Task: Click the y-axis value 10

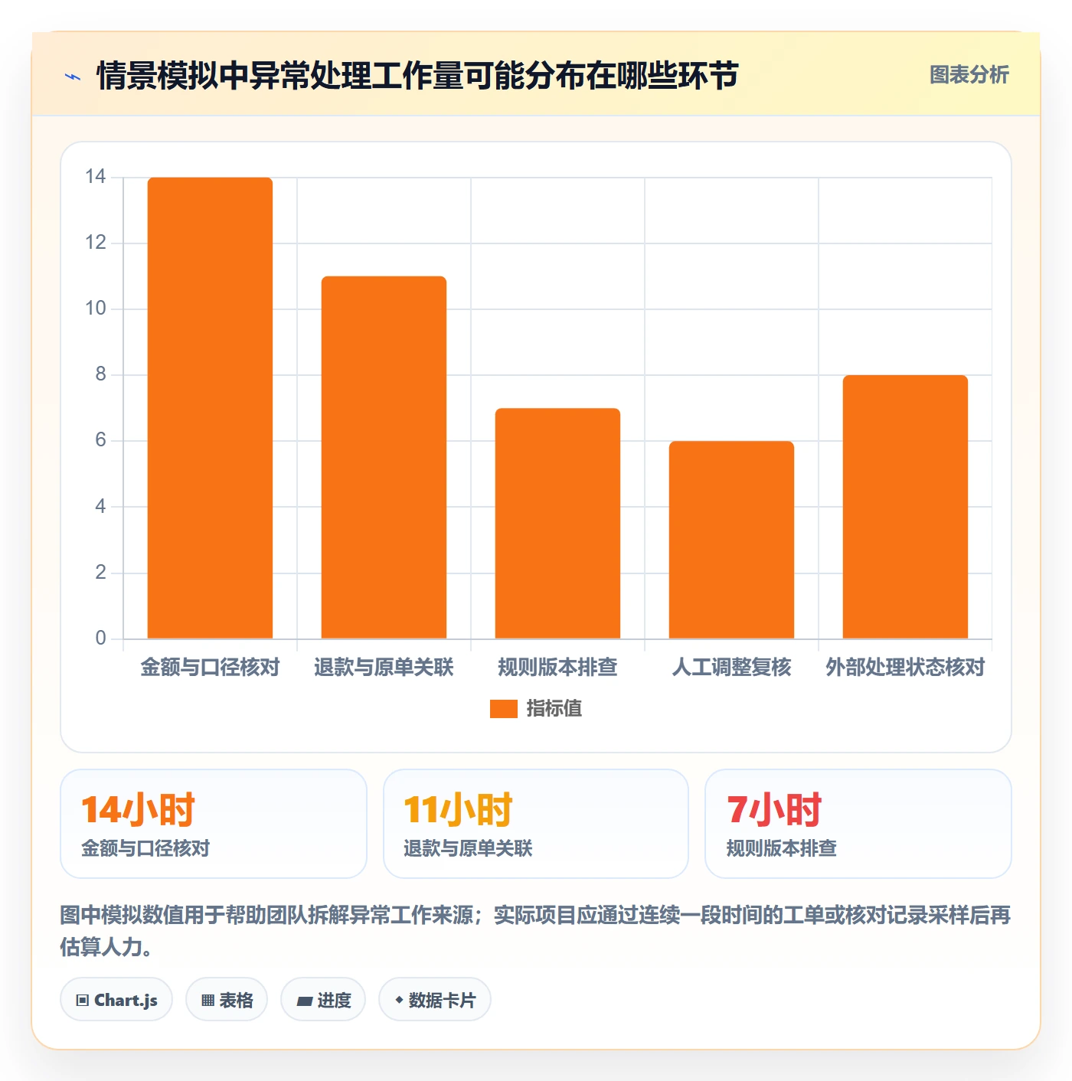Action: [x=96, y=309]
